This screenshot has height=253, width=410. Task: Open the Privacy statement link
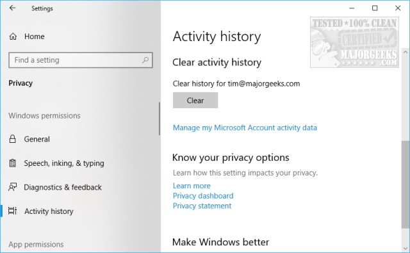click(x=202, y=206)
